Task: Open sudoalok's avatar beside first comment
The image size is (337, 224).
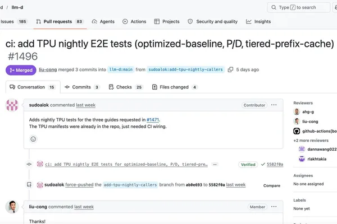Action: tap(12, 105)
